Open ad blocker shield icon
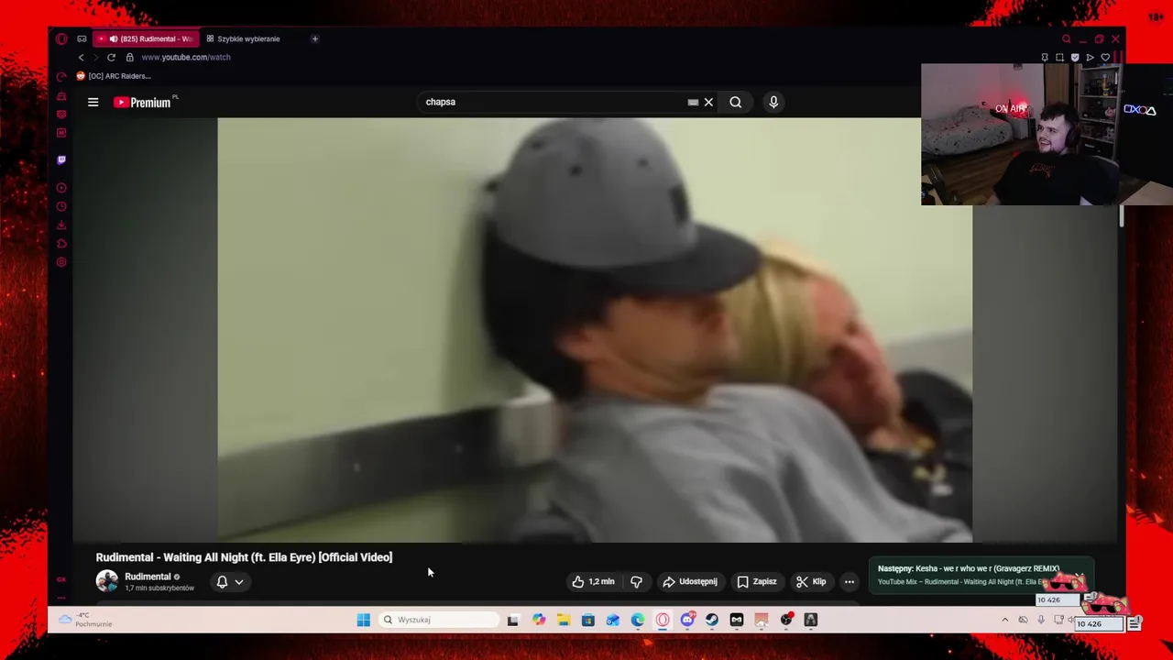The height and width of the screenshot is (660, 1173). (x=1075, y=57)
